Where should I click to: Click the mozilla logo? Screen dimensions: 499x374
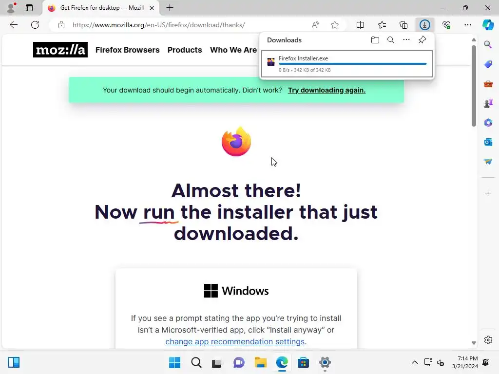click(x=60, y=50)
